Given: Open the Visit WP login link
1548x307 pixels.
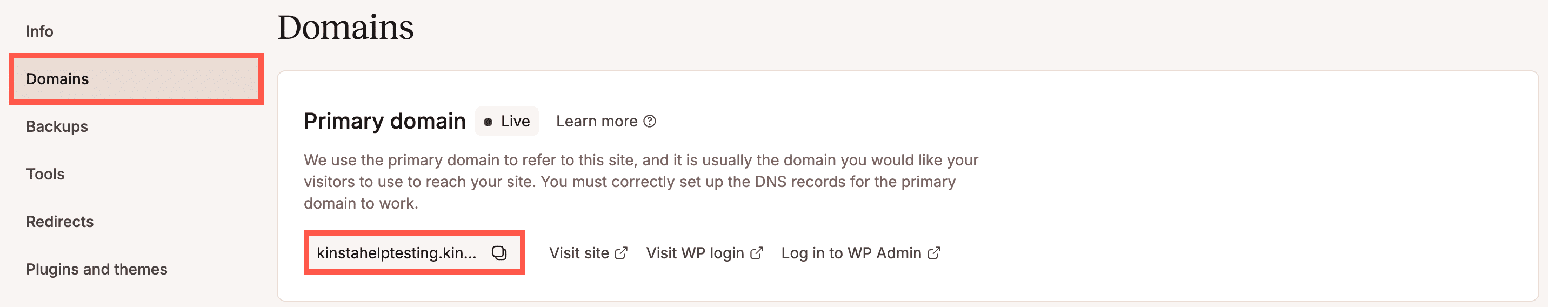Looking at the screenshot, I should 695,253.
